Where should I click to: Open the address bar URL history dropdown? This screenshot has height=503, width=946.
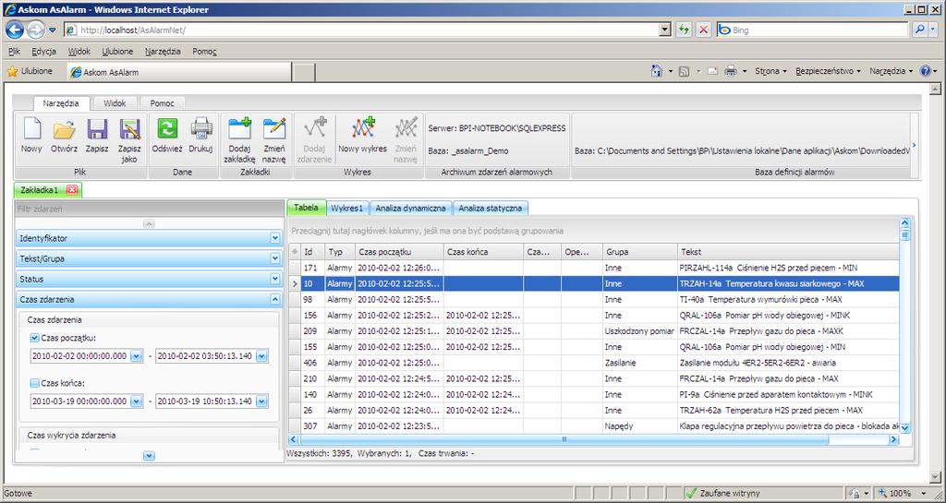pos(665,30)
